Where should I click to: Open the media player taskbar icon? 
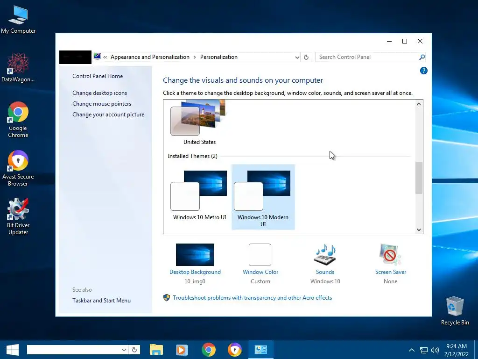click(x=183, y=350)
